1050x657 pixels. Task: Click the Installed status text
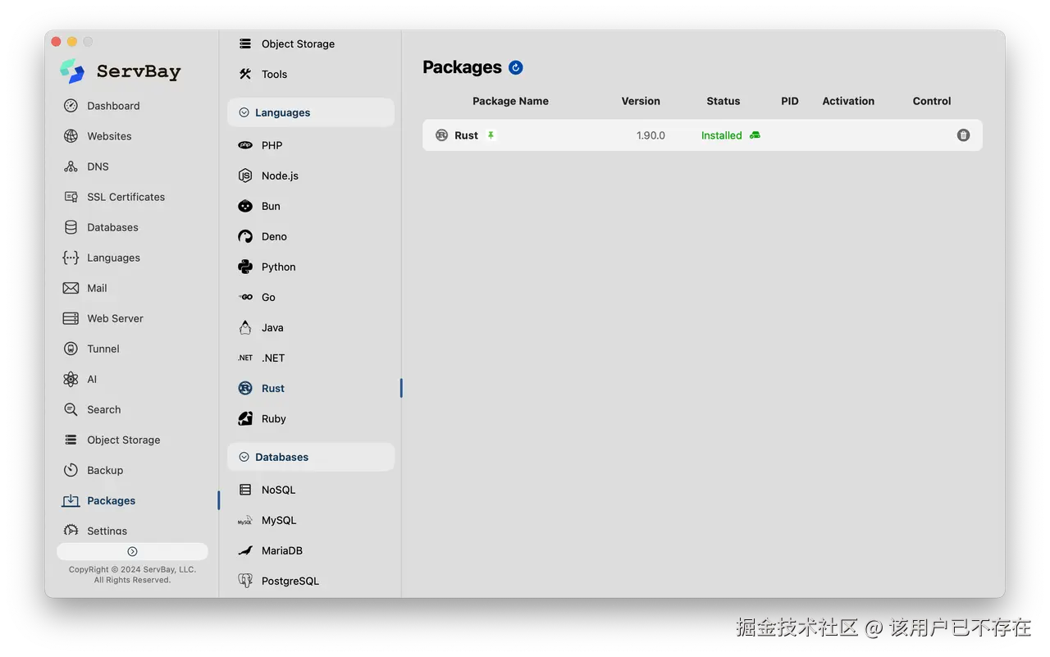(721, 135)
